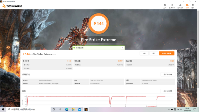Click the green valid score checkmark icon
The image size is (199, 112).
(74, 48)
